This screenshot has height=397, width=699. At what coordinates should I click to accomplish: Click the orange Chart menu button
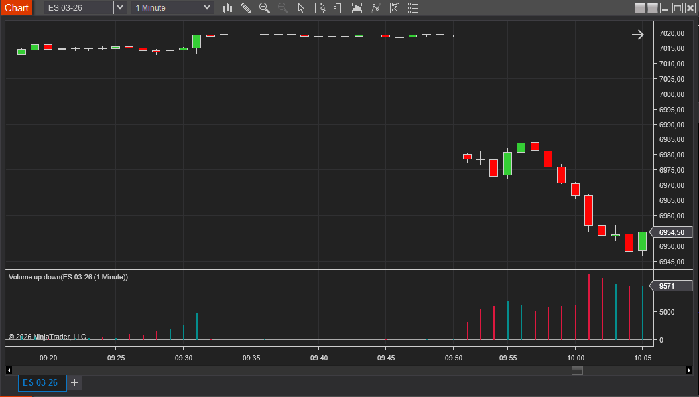(x=17, y=7)
